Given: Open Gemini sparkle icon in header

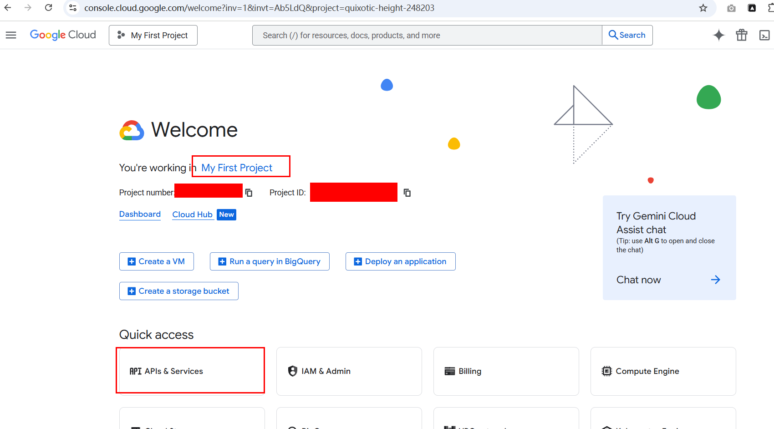Looking at the screenshot, I should 719,35.
